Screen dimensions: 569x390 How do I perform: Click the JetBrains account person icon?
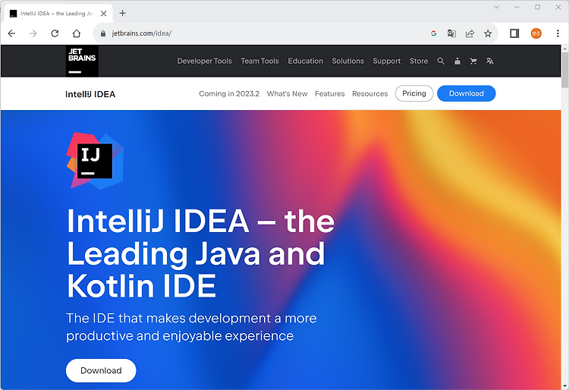click(x=457, y=61)
